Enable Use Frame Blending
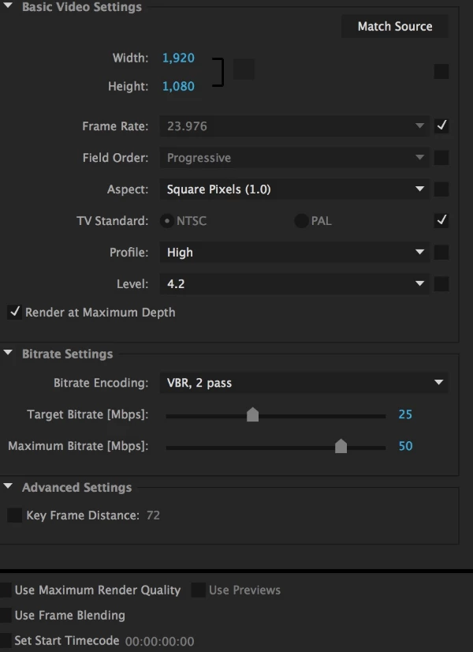This screenshot has width=473, height=652. click(5, 615)
